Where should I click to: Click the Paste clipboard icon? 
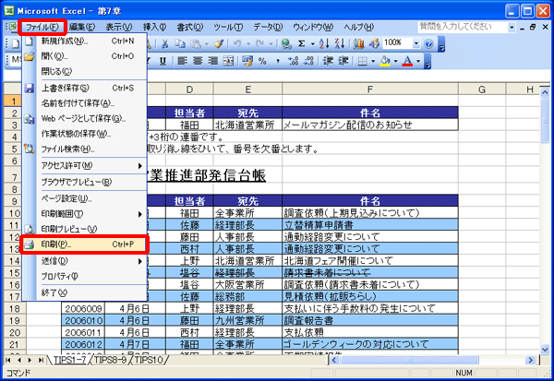[x=196, y=43]
